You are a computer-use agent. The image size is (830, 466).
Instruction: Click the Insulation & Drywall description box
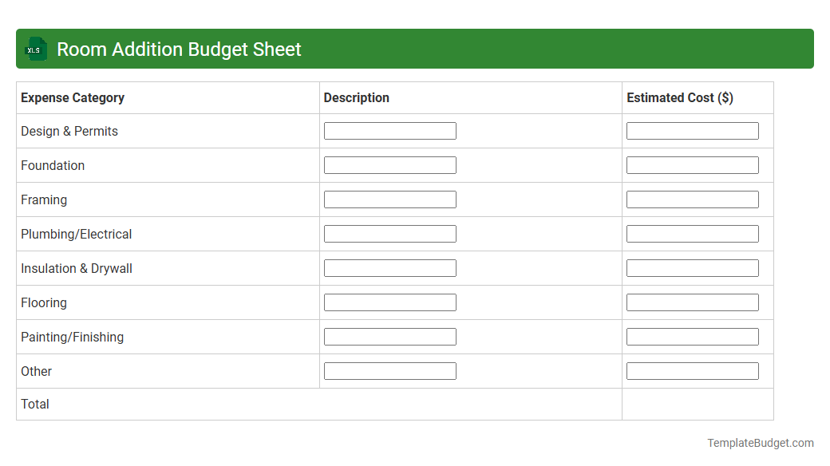click(389, 267)
